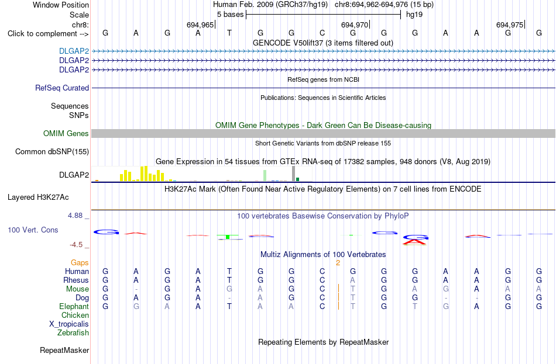Image resolution: width=556 pixels, height=364 pixels.
Task: Click the light blue DLGAP2 transcript label
Action: point(74,51)
